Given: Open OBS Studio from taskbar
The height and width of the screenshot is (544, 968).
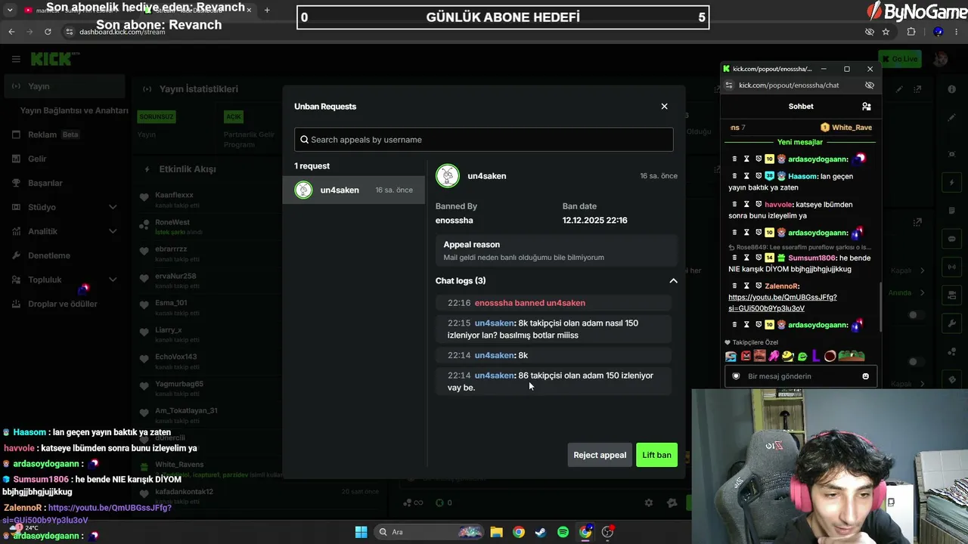Looking at the screenshot, I should pos(607,532).
